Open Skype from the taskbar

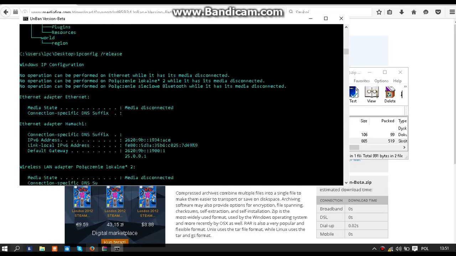click(79, 249)
